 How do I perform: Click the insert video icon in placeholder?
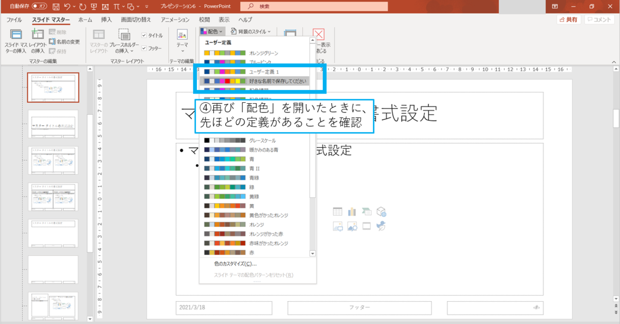click(367, 226)
